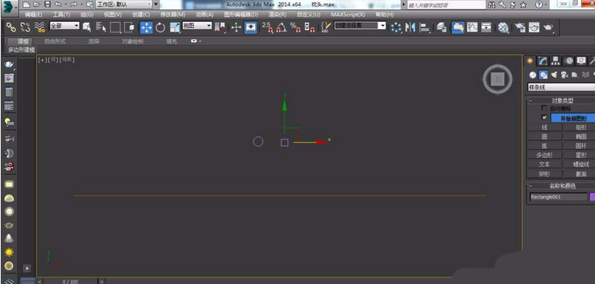Toggle the Window/Crossing selection icon
Image resolution: width=595 pixels, height=284 pixels.
[x=129, y=27]
